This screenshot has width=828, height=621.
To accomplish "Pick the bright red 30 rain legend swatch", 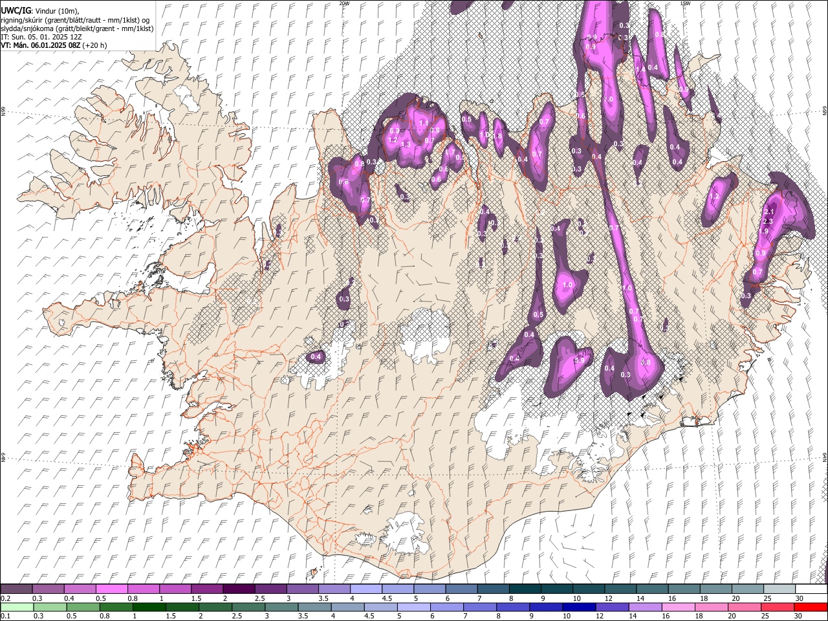I will (x=811, y=607).
